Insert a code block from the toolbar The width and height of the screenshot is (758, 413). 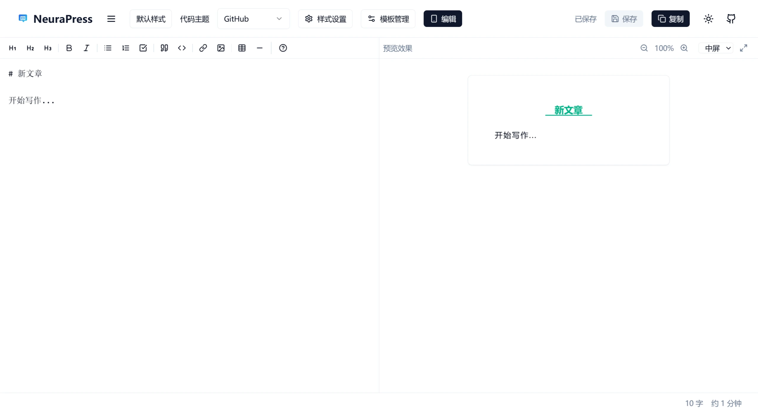point(182,48)
